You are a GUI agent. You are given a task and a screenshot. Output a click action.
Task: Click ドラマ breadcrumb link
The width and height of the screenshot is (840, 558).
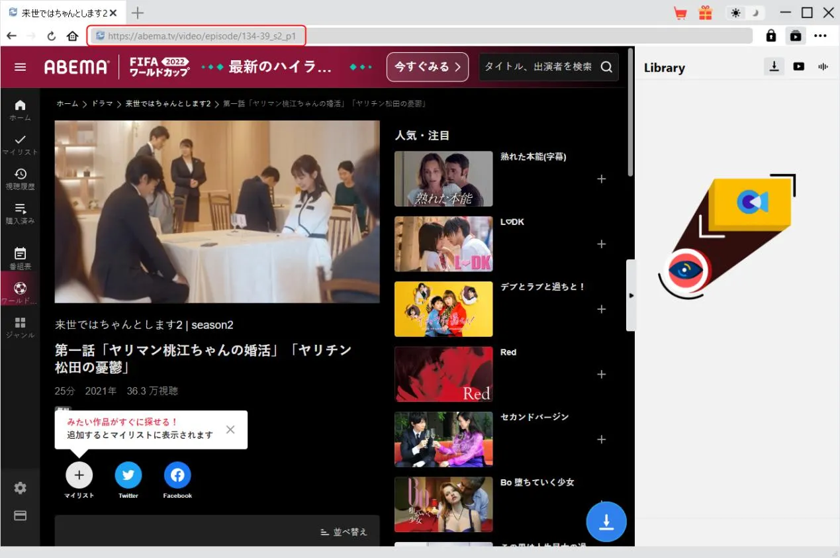click(x=102, y=104)
